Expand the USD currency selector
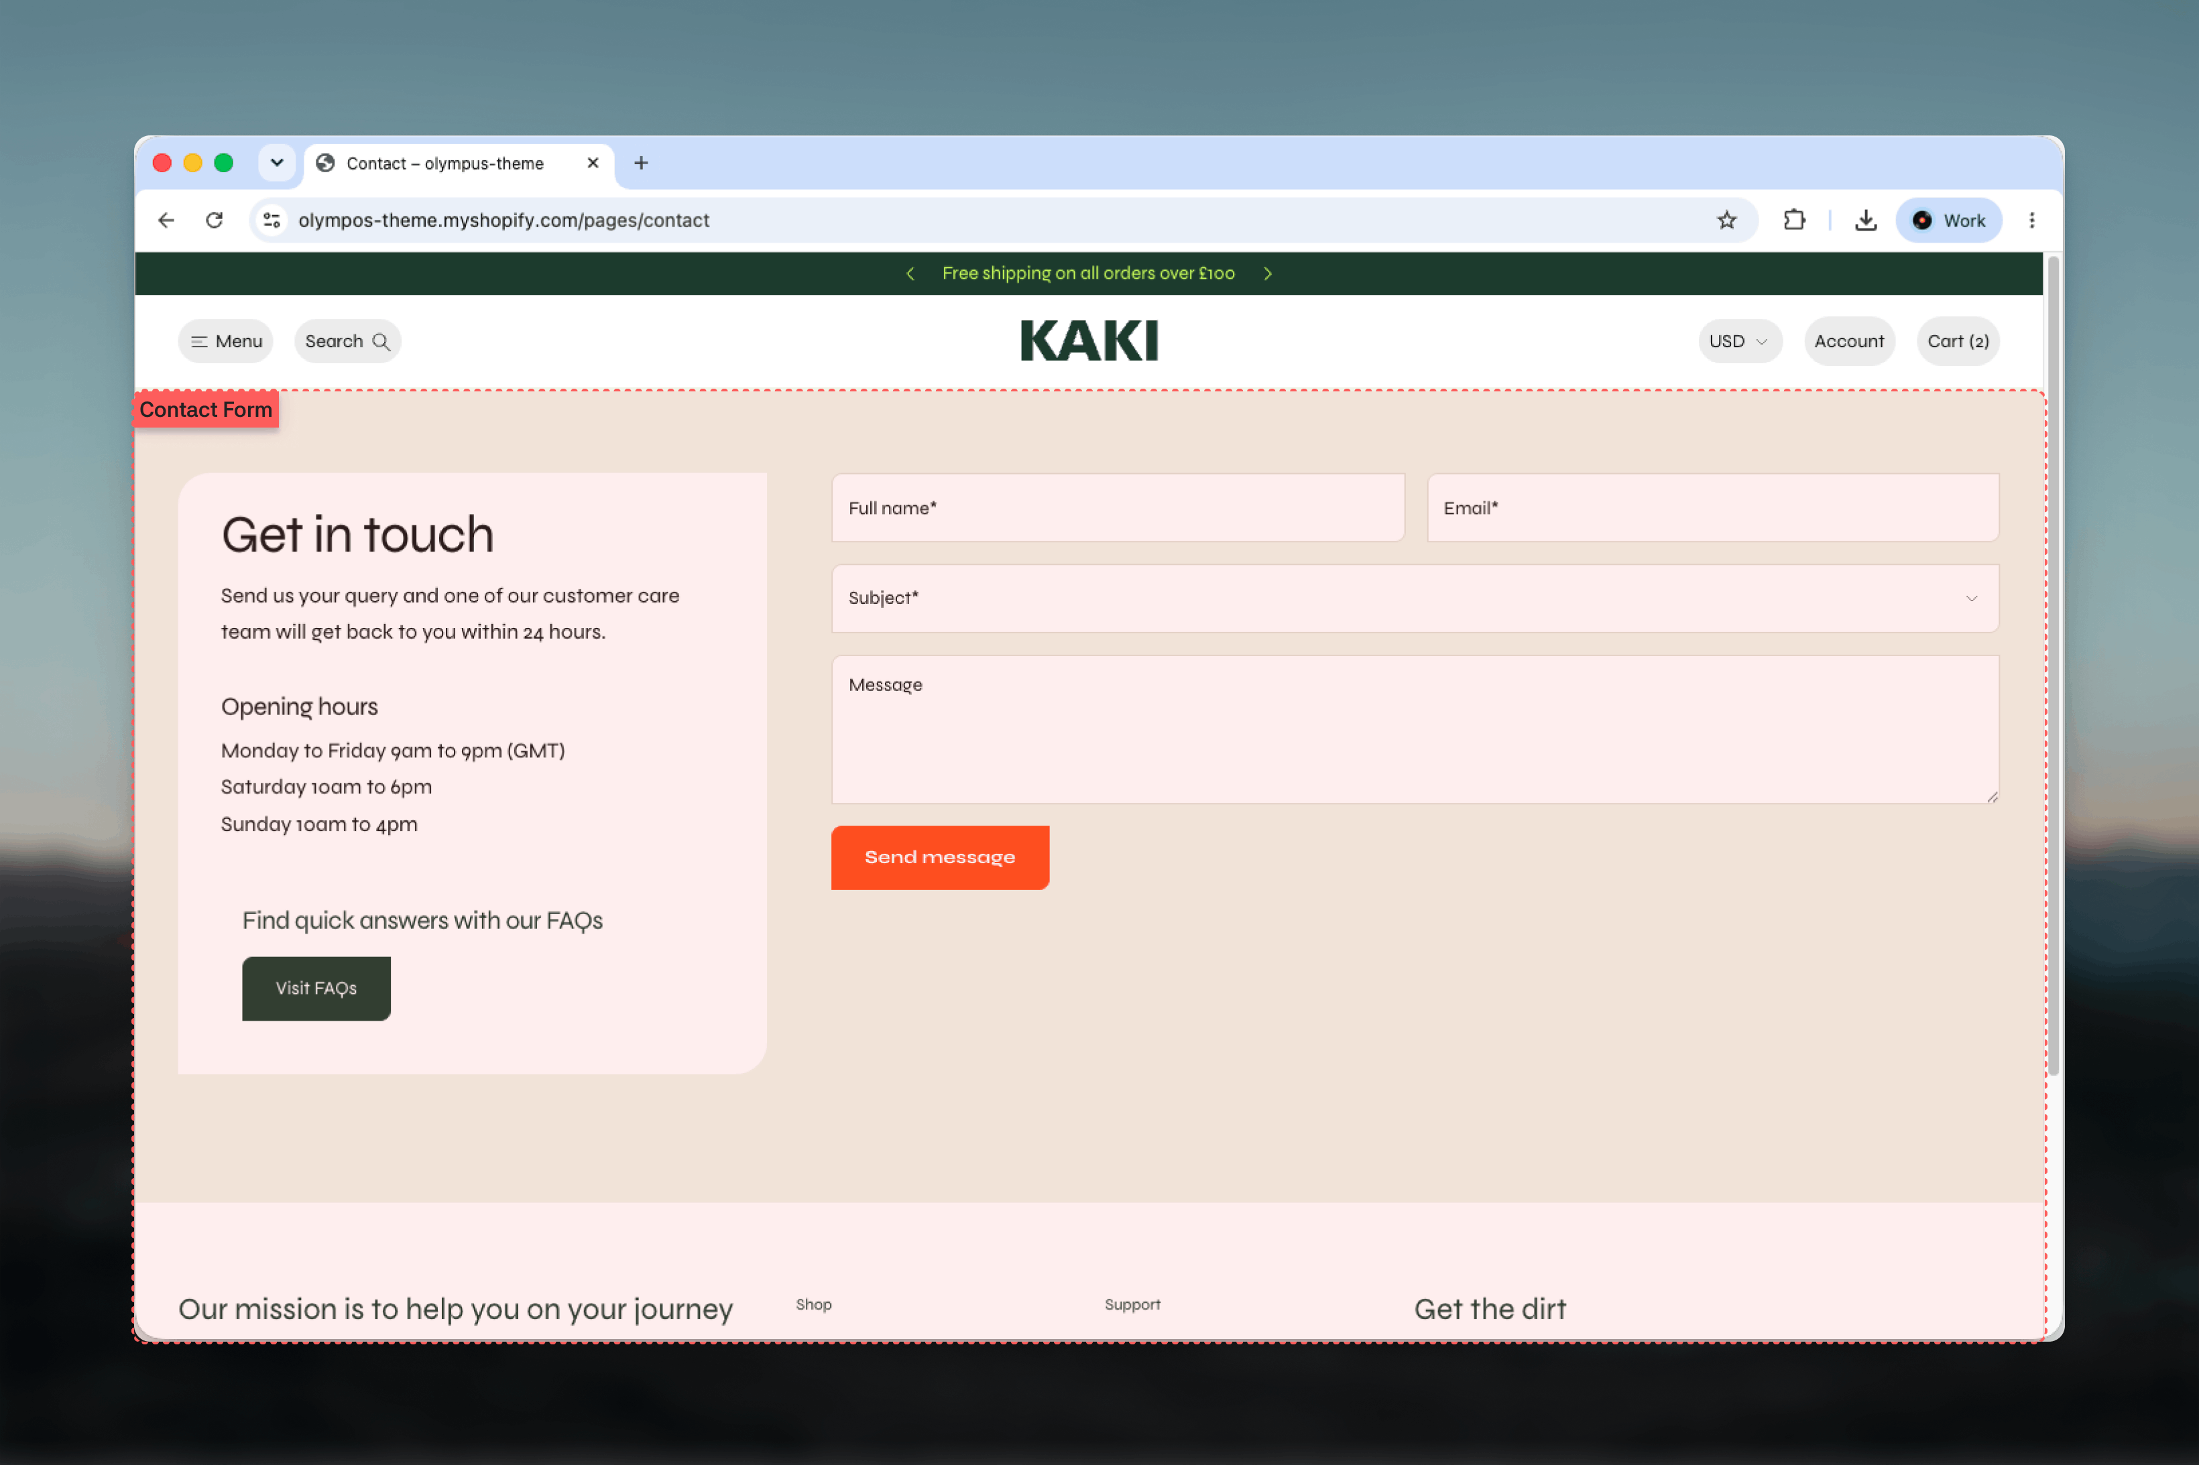This screenshot has height=1465, width=2199. pyautogui.click(x=1739, y=341)
